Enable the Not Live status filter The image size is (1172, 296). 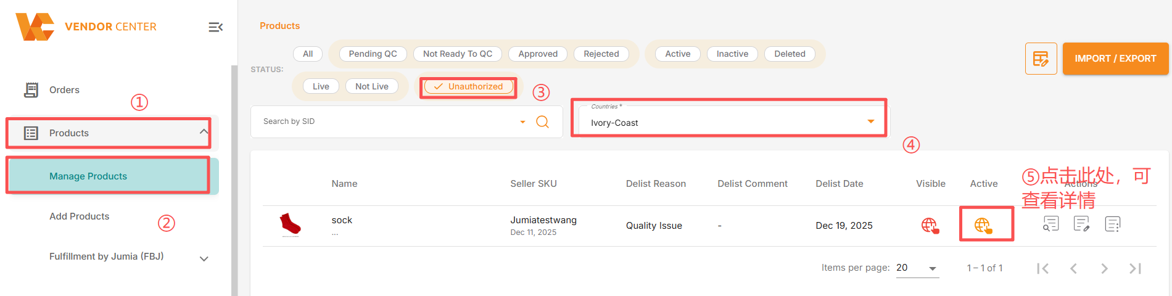pyautogui.click(x=371, y=86)
